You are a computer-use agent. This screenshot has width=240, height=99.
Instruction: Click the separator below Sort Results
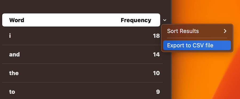point(197,38)
